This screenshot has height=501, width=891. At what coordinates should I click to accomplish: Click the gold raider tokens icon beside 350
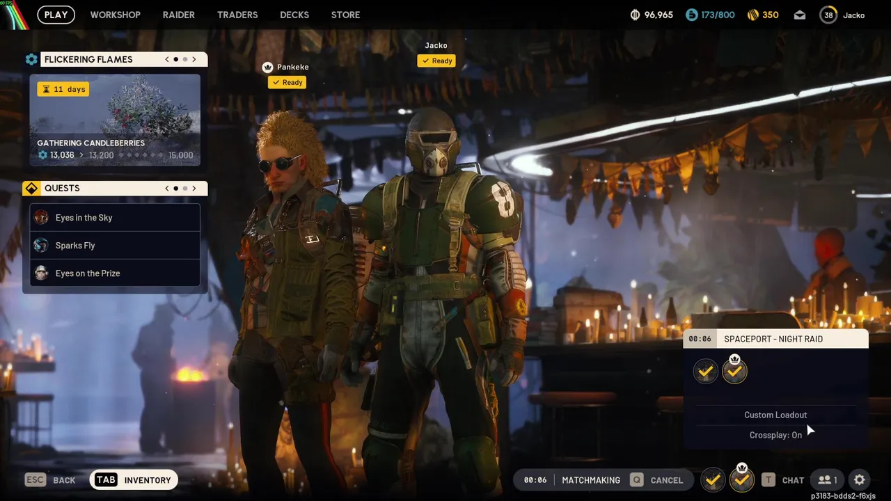(x=753, y=15)
